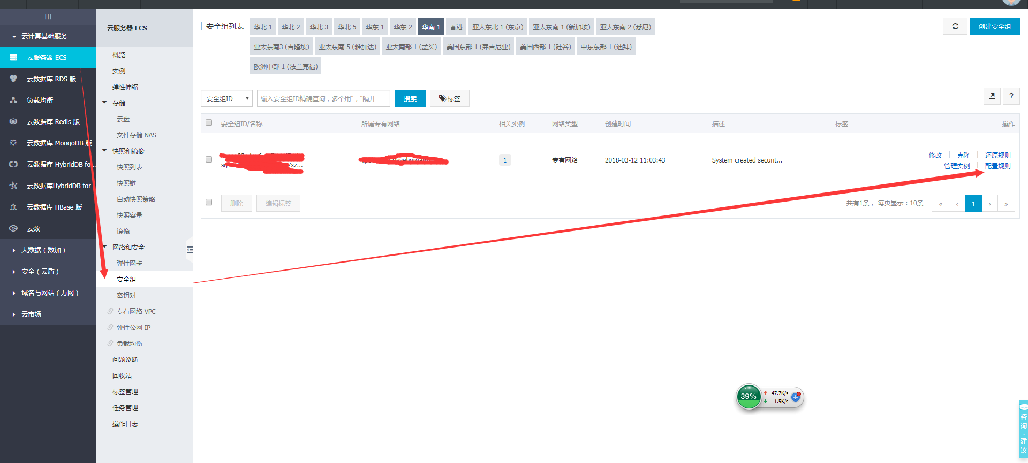1028x463 pixels.
Task: Click the refresh icon button
Action: coord(955,26)
